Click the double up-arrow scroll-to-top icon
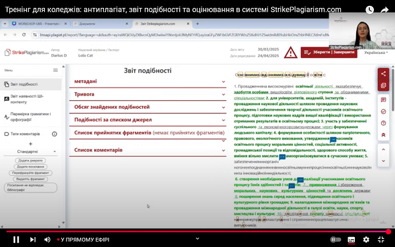The image size is (395, 247). 383,135
